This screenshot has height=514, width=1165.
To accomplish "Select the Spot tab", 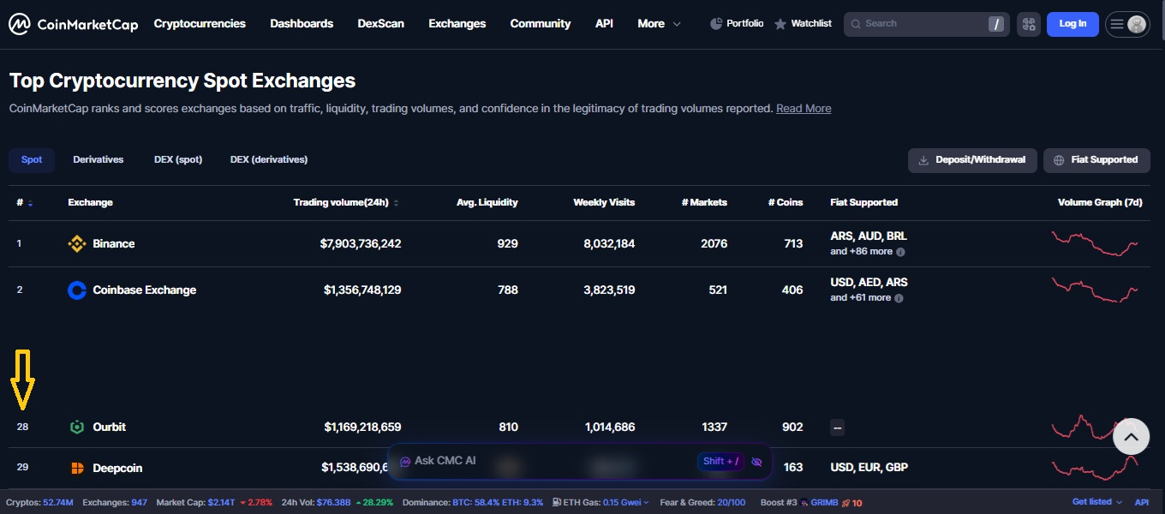I will [32, 160].
